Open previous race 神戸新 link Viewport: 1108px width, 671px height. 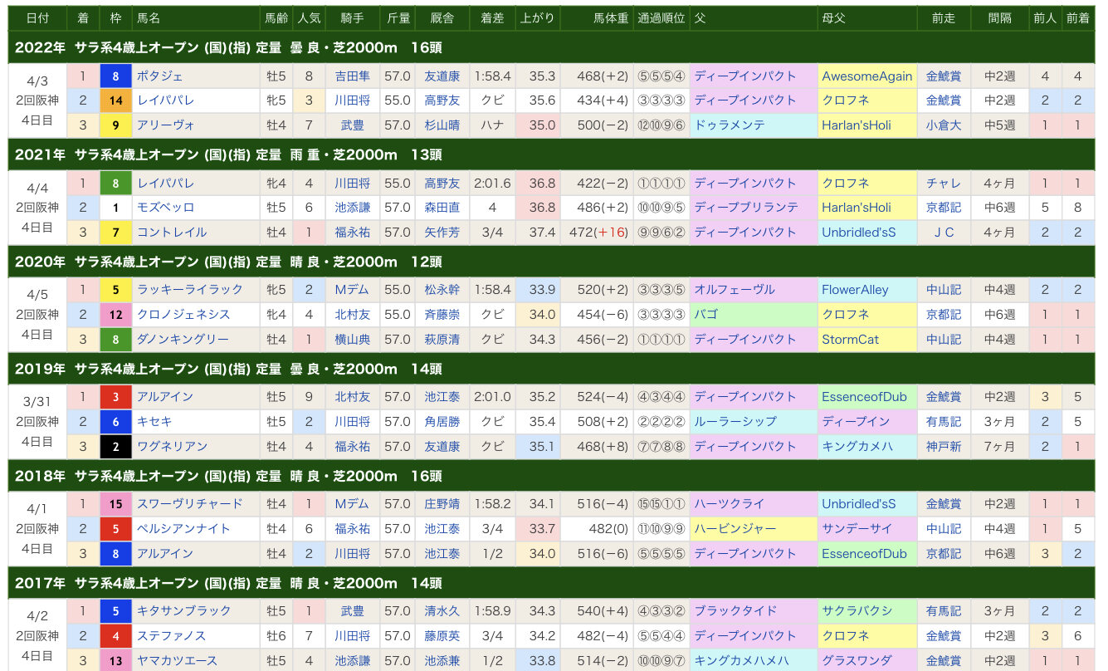pyautogui.click(x=943, y=447)
